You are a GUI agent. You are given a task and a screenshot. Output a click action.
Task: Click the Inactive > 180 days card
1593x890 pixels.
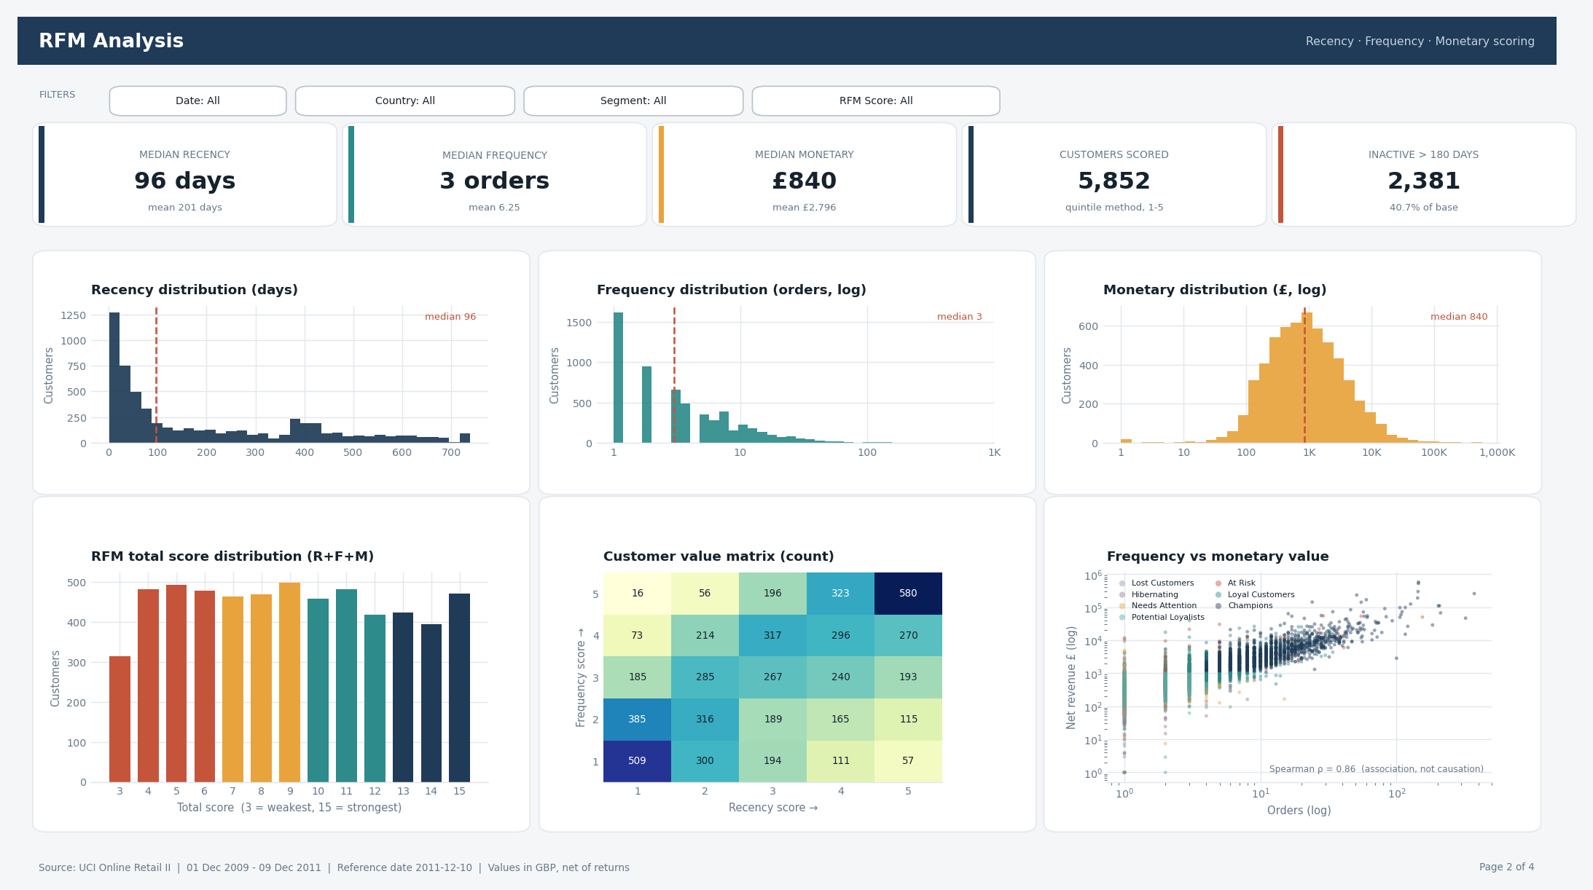click(x=1424, y=175)
